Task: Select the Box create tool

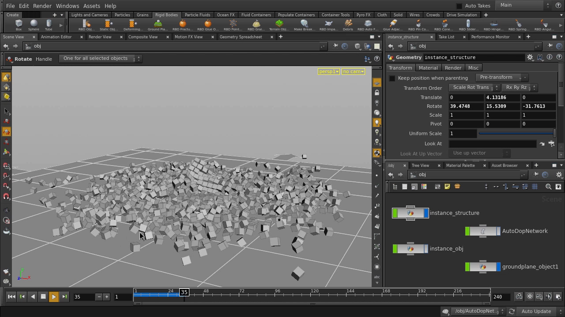Action: [x=19, y=25]
